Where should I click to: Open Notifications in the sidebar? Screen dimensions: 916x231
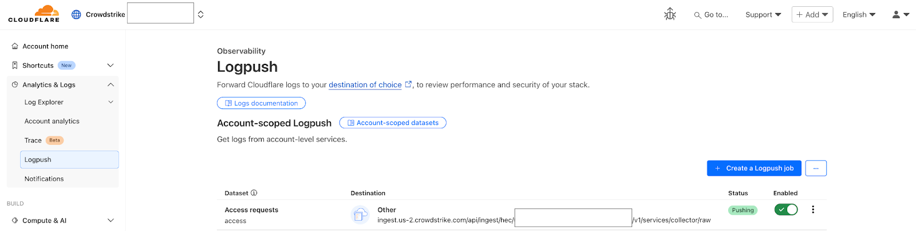[44, 179]
